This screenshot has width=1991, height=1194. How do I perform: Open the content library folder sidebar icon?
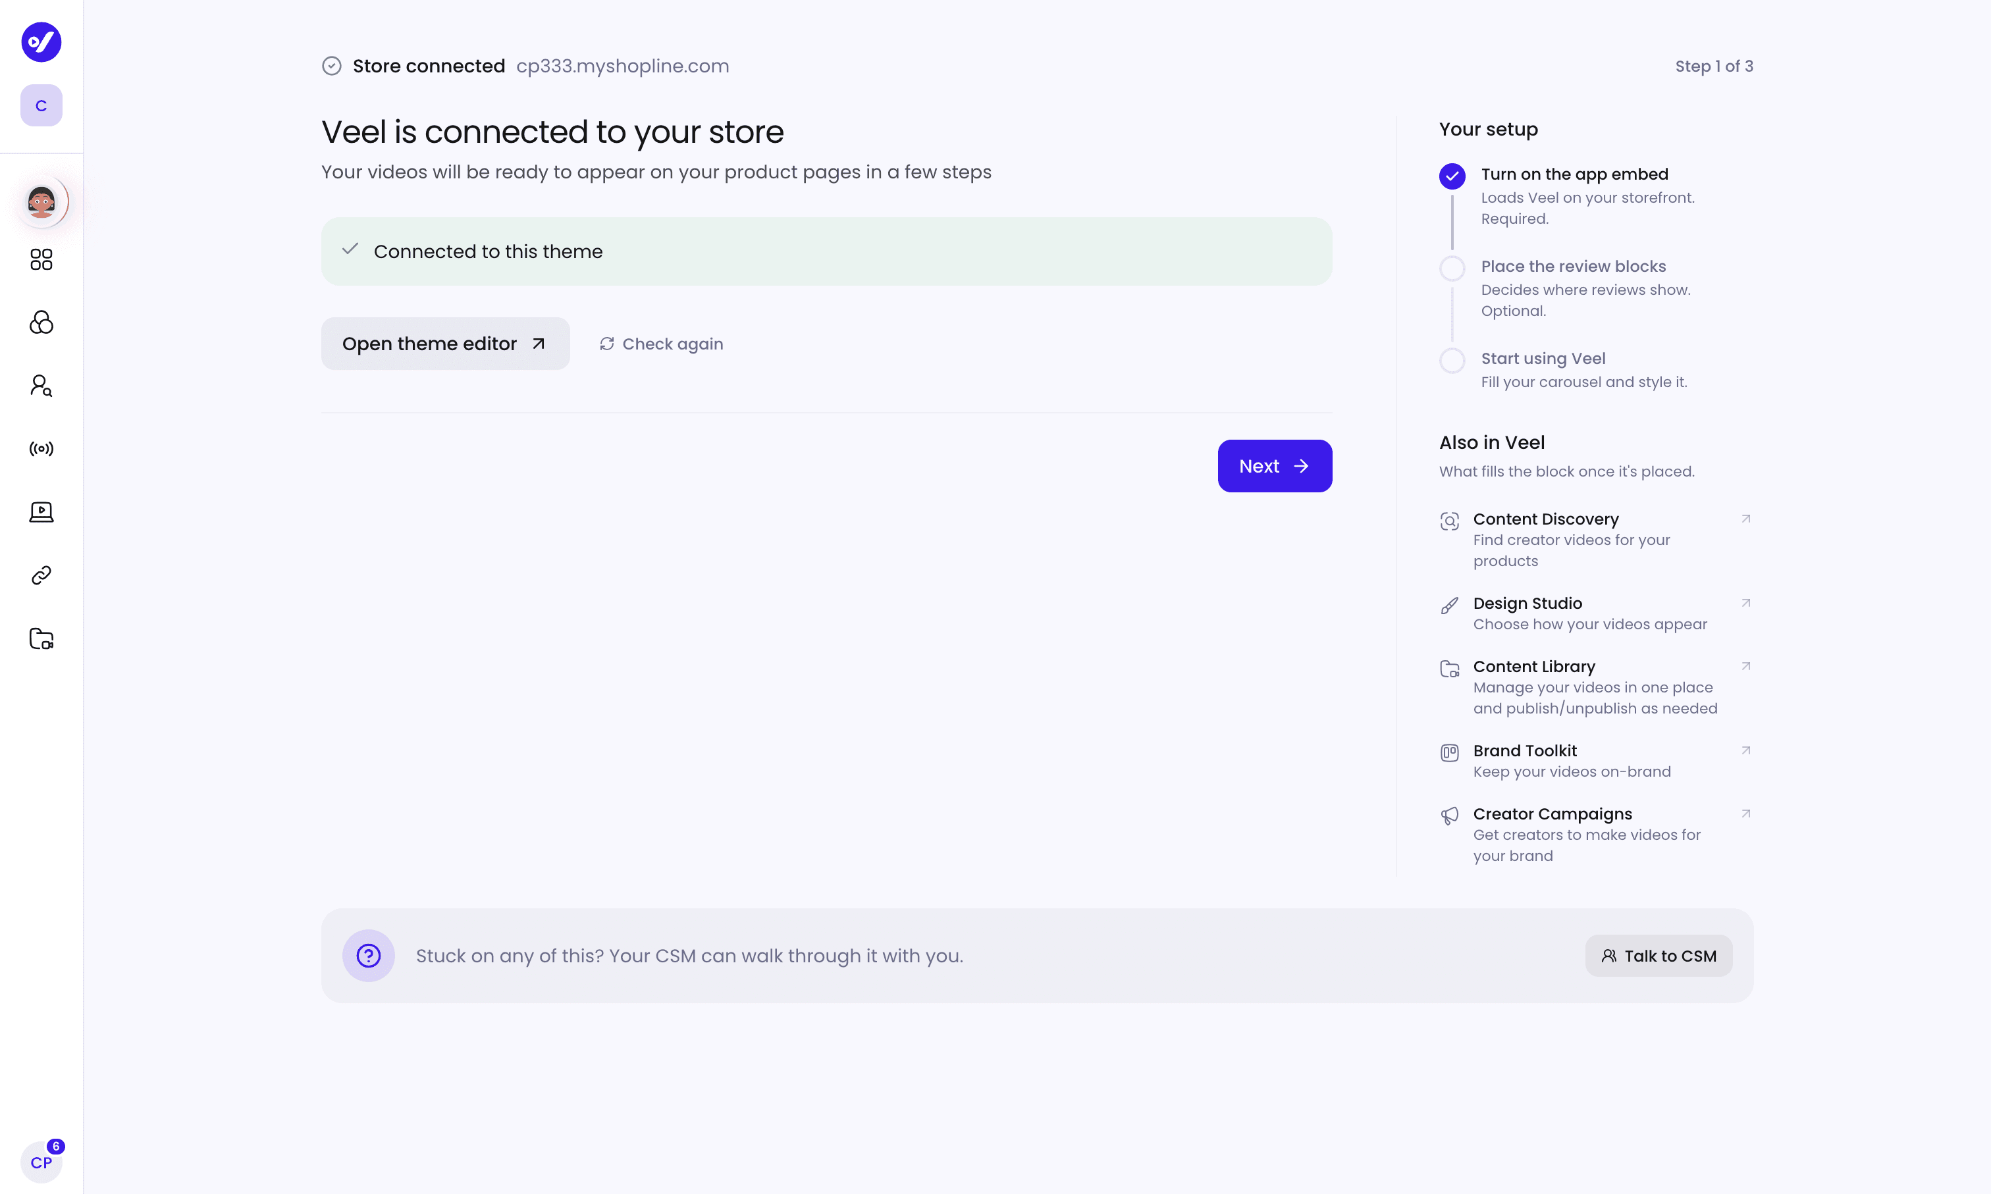point(41,639)
